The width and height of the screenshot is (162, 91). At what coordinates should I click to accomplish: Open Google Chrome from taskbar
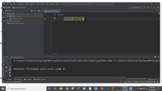pyautogui.click(x=67, y=89)
